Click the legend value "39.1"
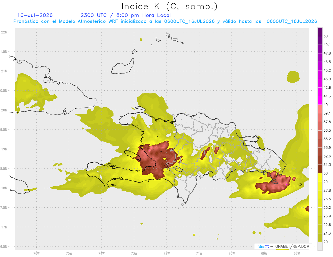 click(327, 113)
